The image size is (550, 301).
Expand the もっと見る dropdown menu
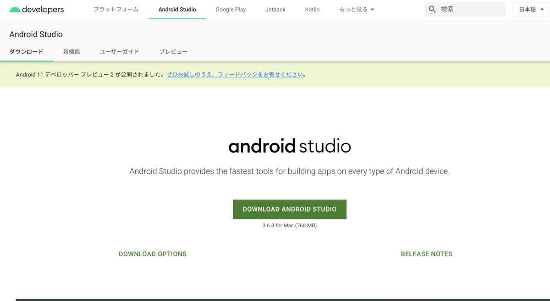[x=357, y=9]
